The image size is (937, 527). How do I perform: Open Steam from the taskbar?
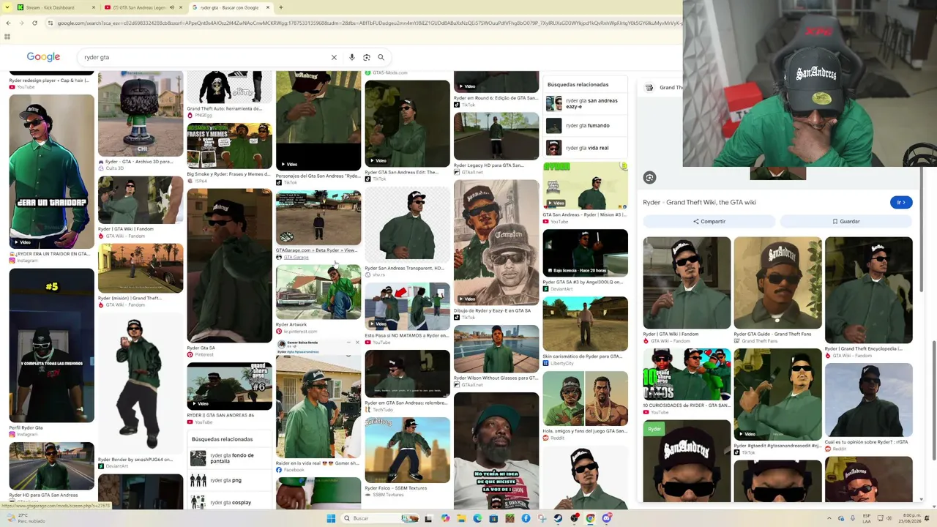(558, 518)
